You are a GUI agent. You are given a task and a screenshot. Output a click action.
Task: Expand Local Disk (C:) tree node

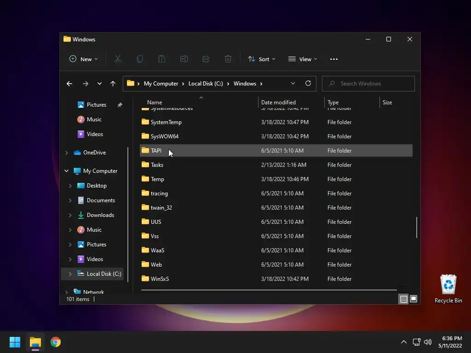(70, 274)
